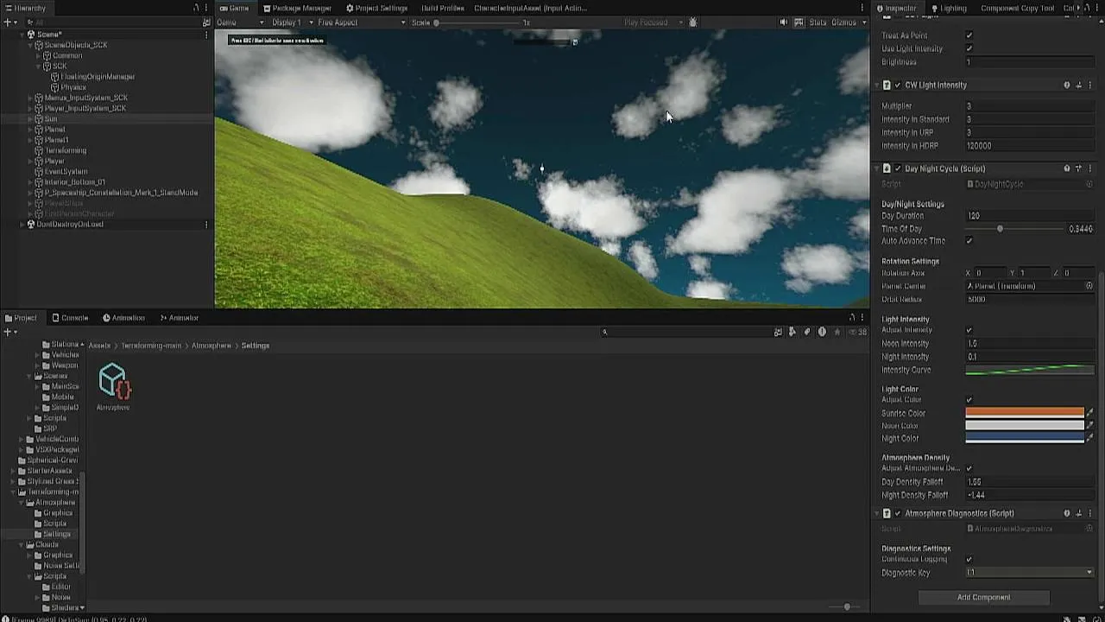This screenshot has height=622, width=1105.
Task: Open the Night Color swatch
Action: (1025, 438)
